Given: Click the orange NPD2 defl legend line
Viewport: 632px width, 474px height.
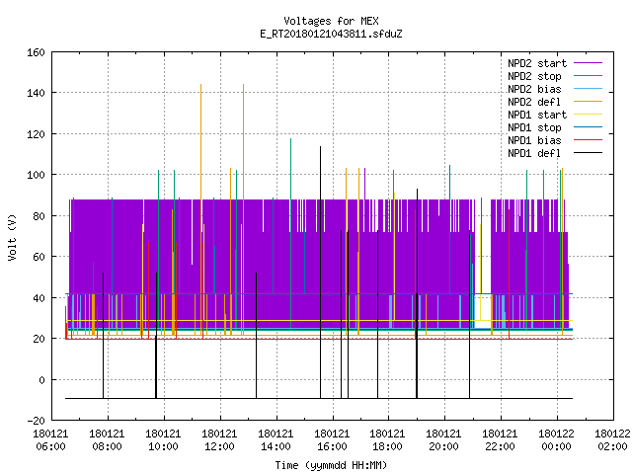Looking at the screenshot, I should pos(588,102).
